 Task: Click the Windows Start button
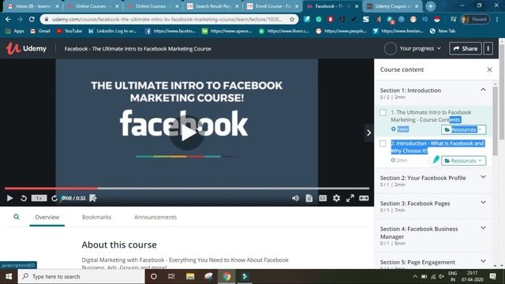9,277
